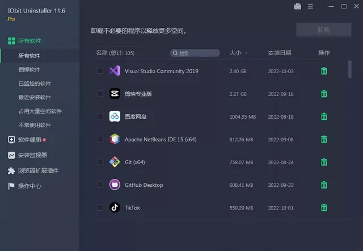
Task: Click the trash icon for GitHub Desktop
Action: click(324, 185)
